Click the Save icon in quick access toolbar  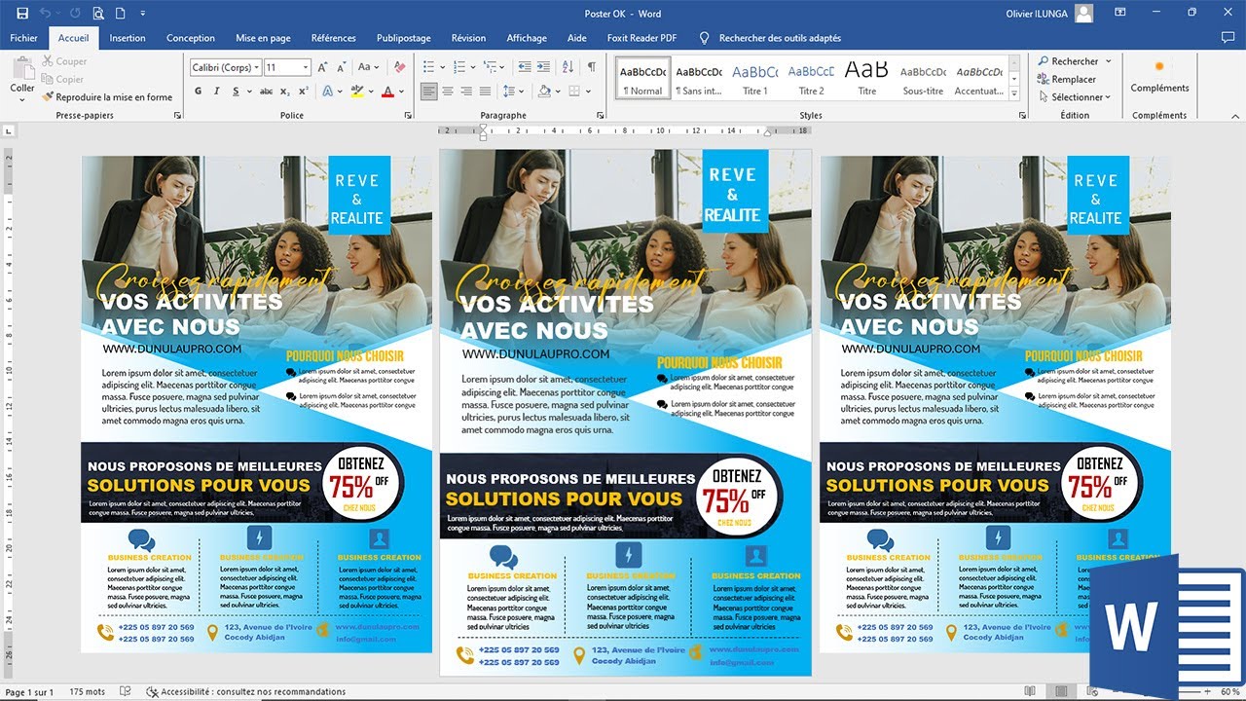(x=22, y=14)
